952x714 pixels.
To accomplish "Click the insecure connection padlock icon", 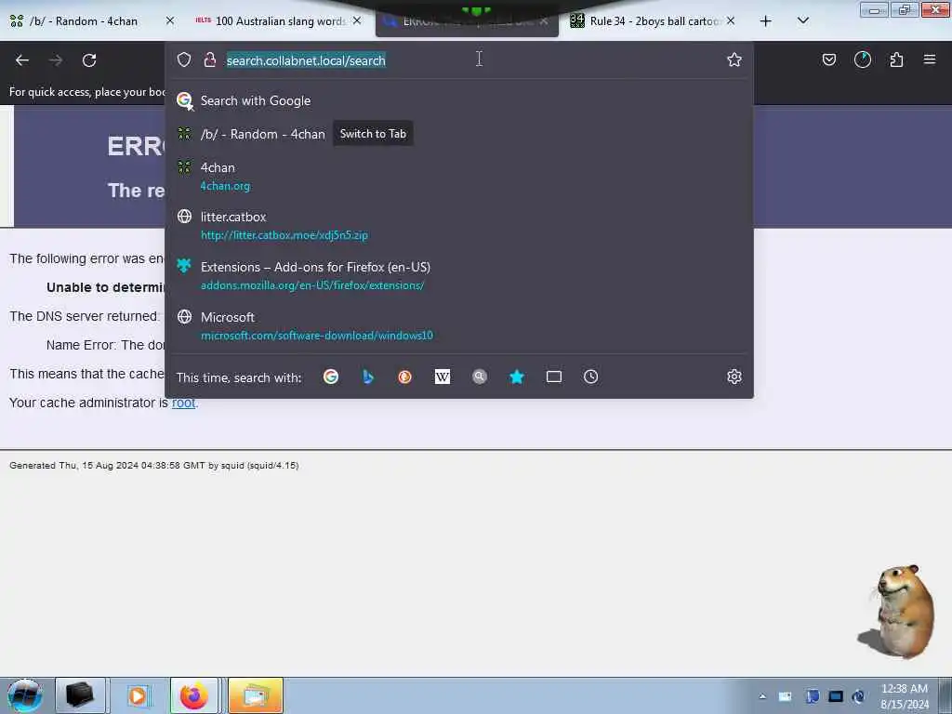I will pyautogui.click(x=210, y=59).
